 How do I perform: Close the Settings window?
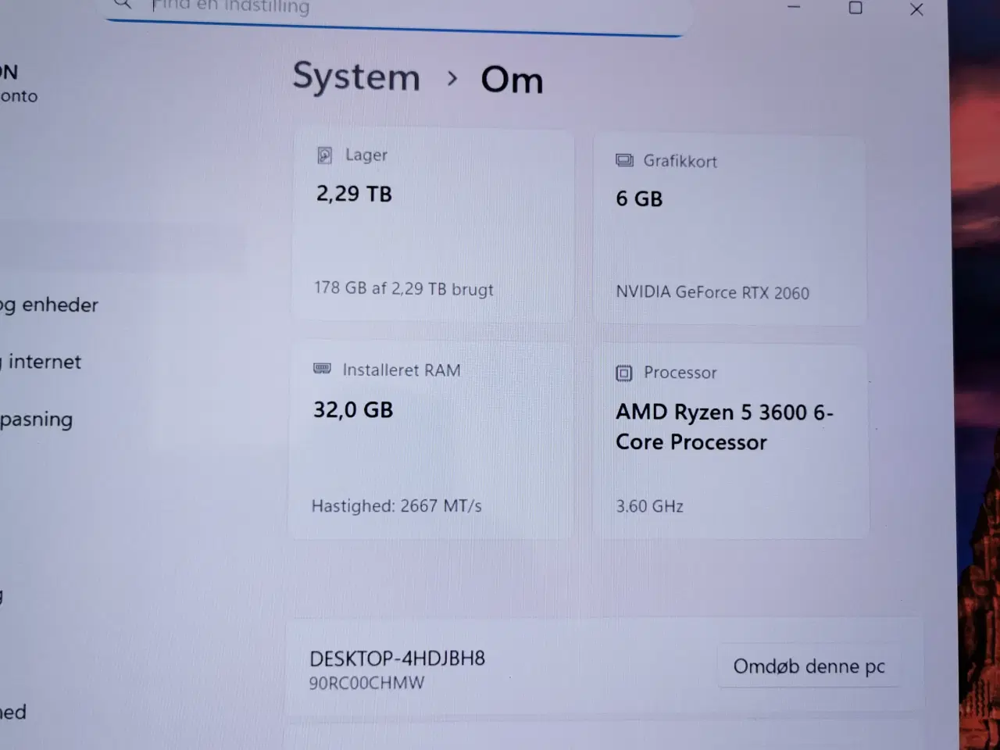[916, 9]
